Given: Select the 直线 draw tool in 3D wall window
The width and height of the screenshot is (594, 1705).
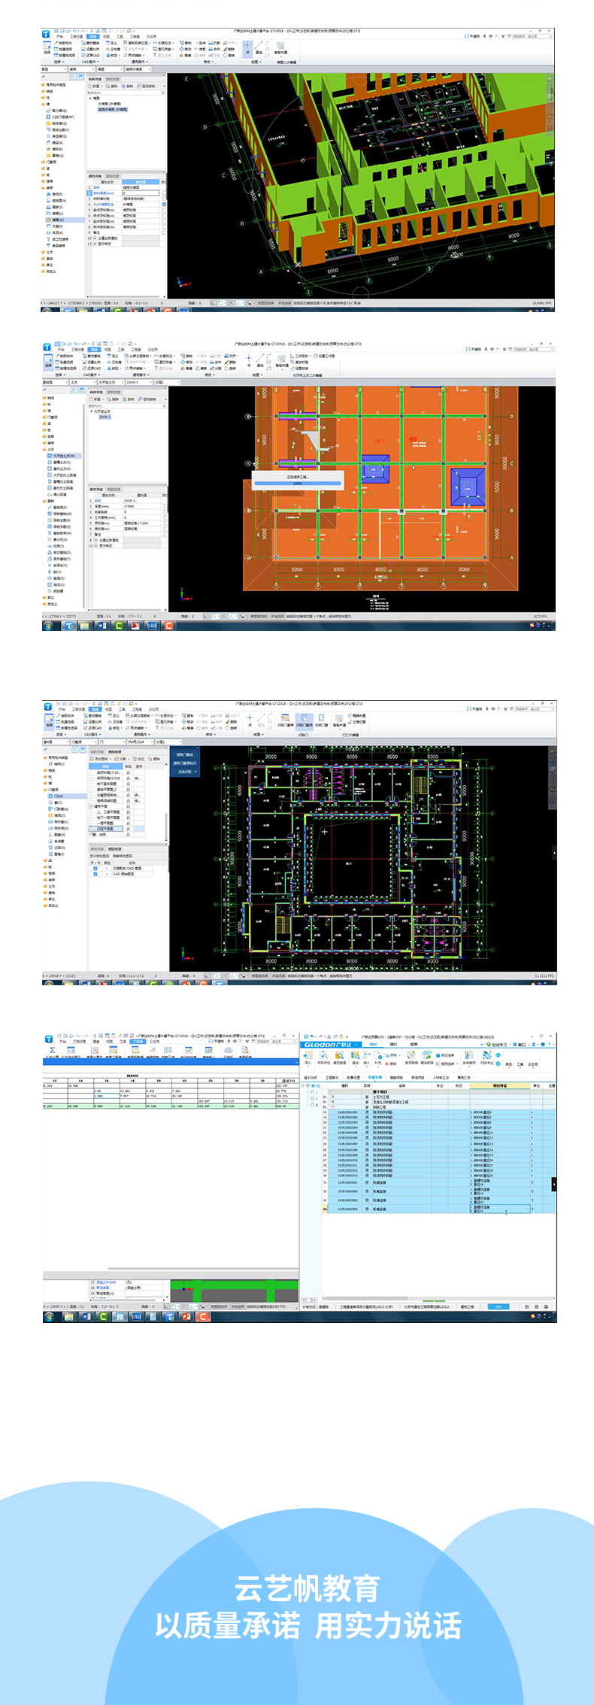Looking at the screenshot, I should 259,47.
